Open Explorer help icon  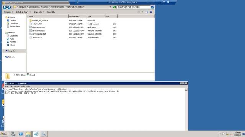[151, 12]
